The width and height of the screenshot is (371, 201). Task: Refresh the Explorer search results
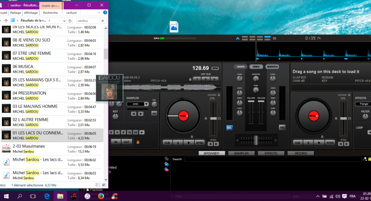coord(70,21)
